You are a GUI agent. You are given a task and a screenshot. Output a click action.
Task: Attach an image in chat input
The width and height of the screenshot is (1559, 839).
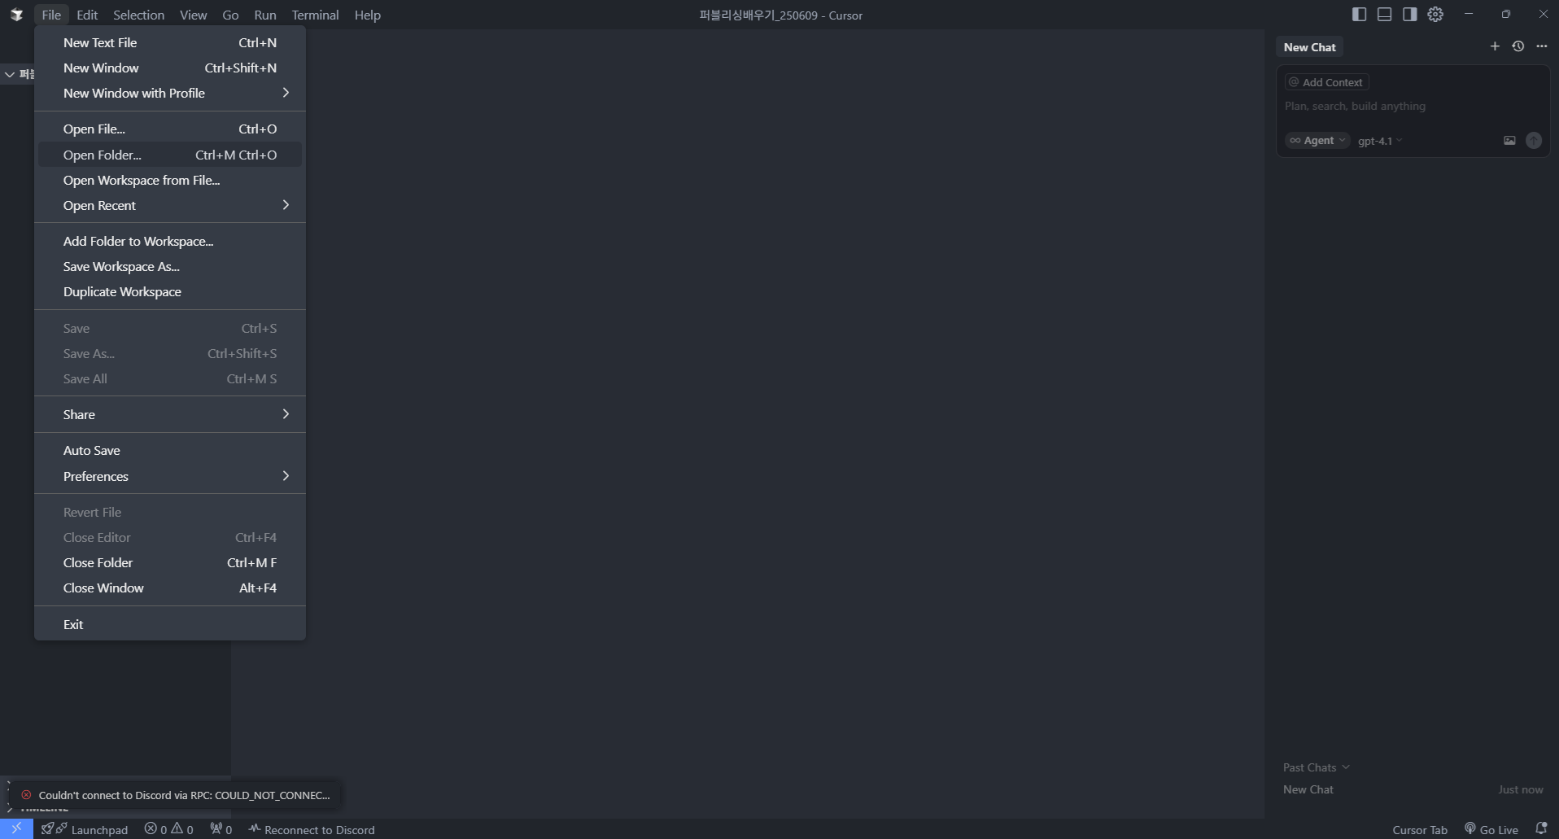tap(1509, 141)
